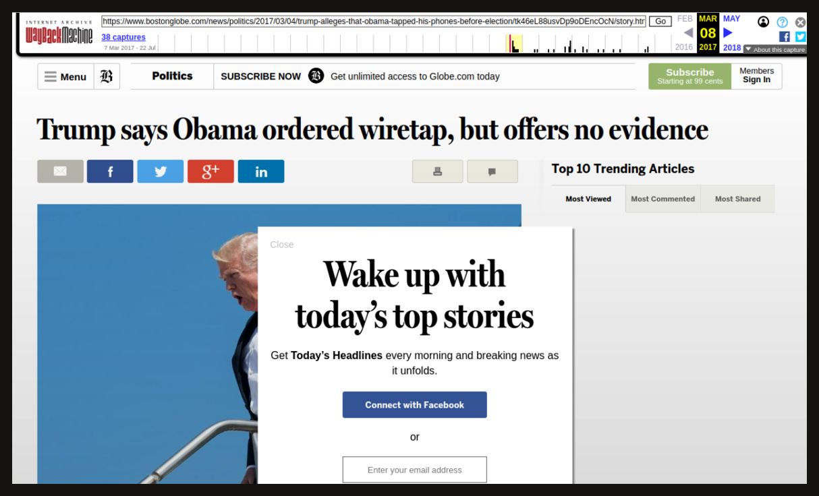Image resolution: width=819 pixels, height=496 pixels.
Task: Click the article headline about wiretap
Action: (x=372, y=129)
